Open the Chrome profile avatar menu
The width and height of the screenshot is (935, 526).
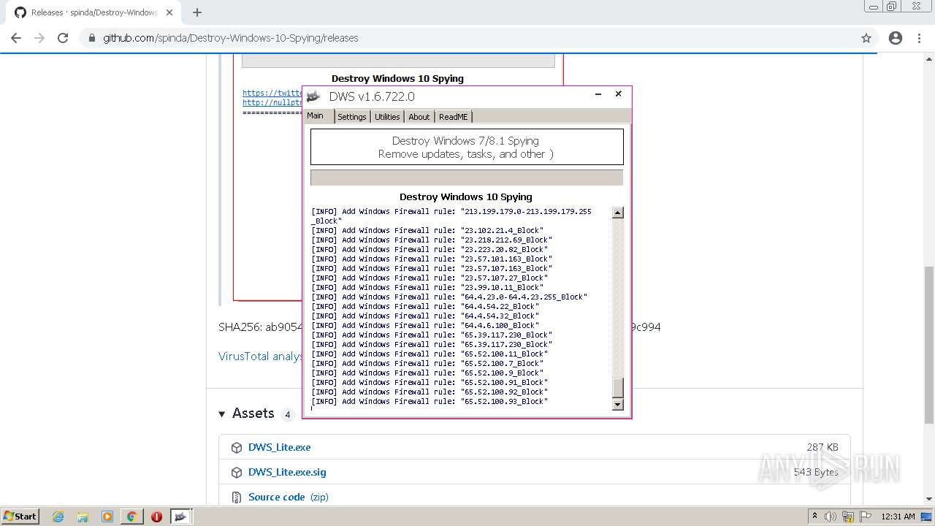coord(896,38)
